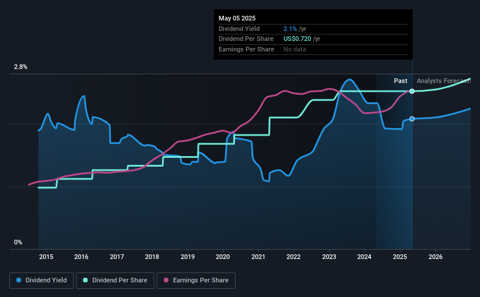Click the No data earnings value in tooltip

[295, 49]
